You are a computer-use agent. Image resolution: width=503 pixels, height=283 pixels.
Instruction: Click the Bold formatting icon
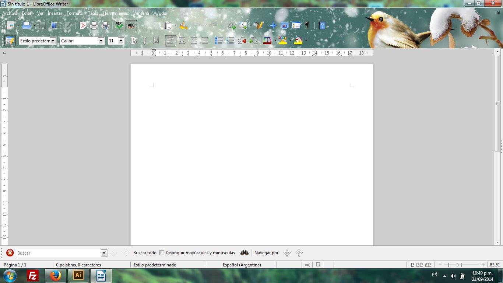[133, 41]
